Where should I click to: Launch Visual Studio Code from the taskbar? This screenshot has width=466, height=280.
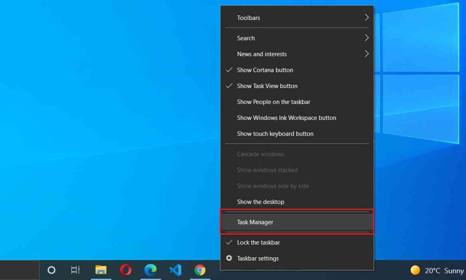[x=175, y=270]
